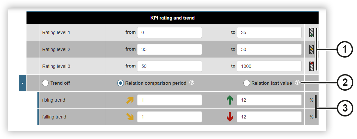Edit Rating level 3 from field
Screen dimensions: 357x139
click(x=170, y=66)
